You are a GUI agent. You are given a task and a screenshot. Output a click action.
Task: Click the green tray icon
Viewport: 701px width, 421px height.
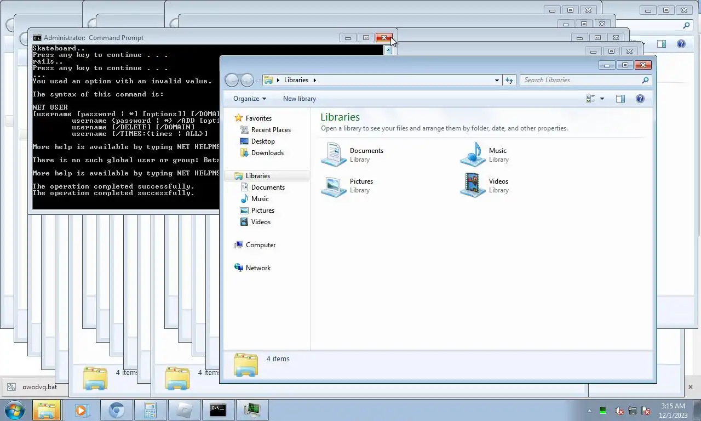coord(603,411)
